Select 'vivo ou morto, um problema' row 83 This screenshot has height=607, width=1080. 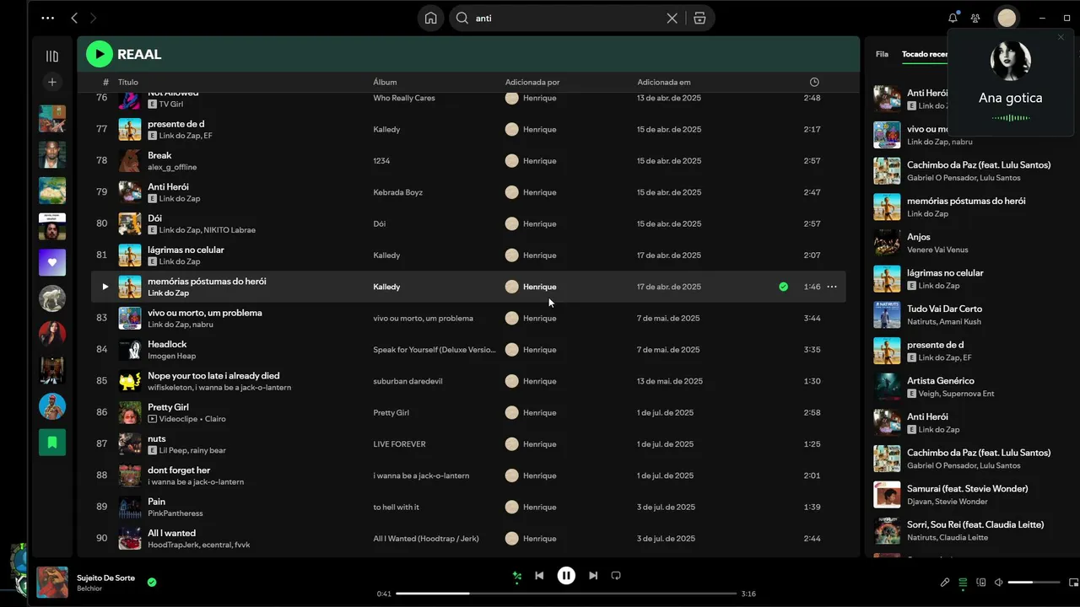[x=468, y=318]
